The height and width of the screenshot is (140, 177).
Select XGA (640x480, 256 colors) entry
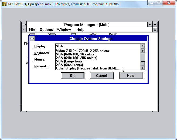[x=76, y=58]
